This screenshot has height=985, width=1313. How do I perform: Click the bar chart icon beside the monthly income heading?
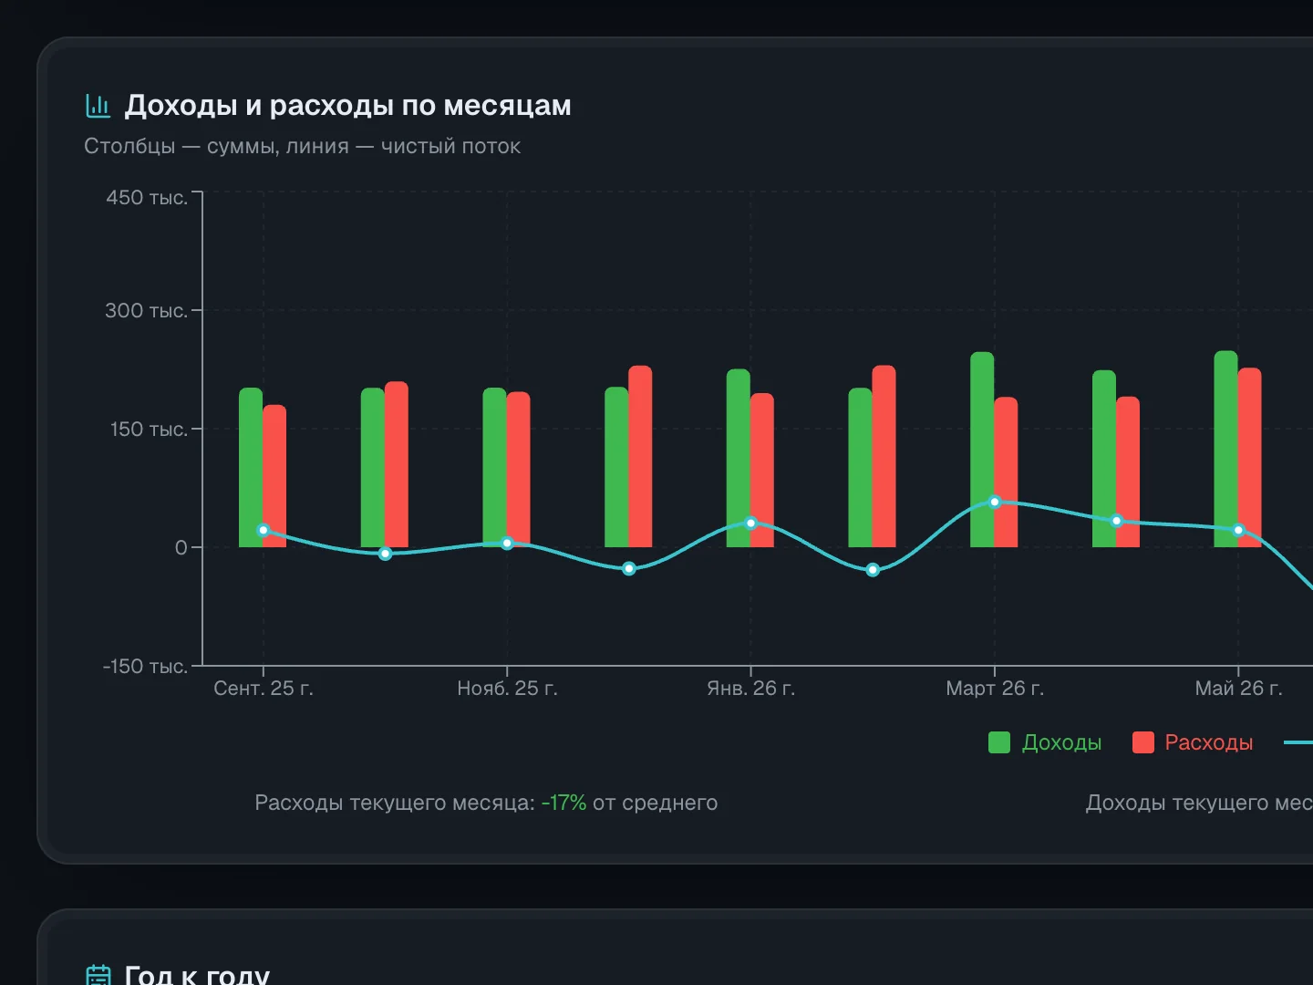(x=98, y=106)
